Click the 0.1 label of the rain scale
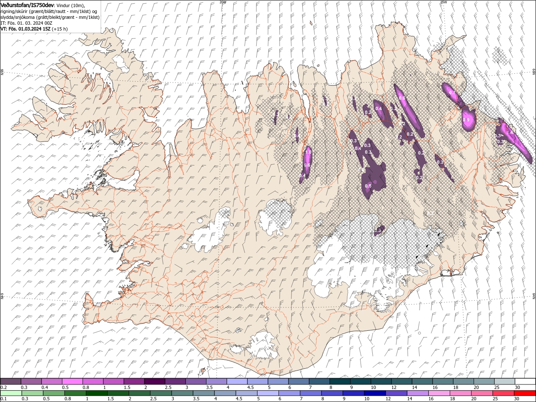This screenshot has width=536, height=402. tap(3, 399)
